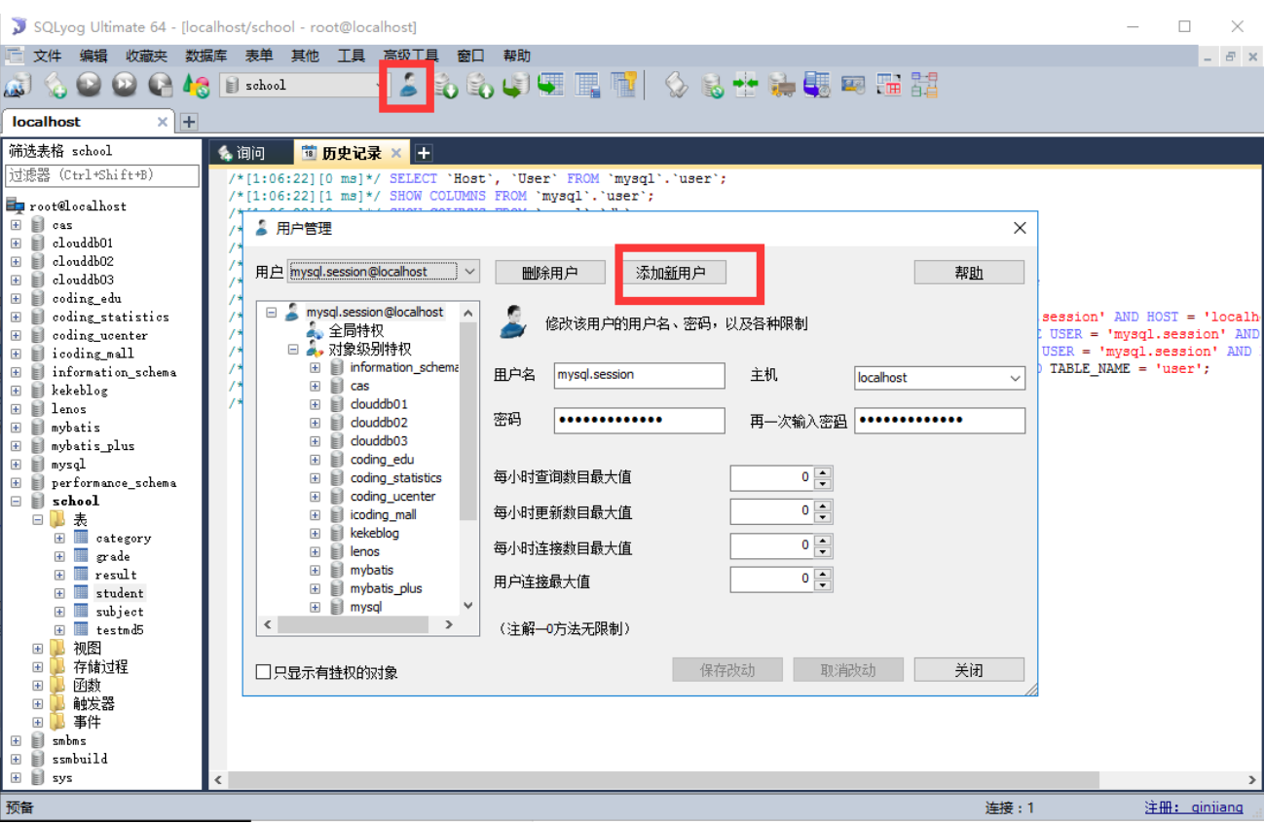Screen dimensions: 1265x824
Task: Select the testmd5 table in object browser
Action: pyautogui.click(x=120, y=630)
